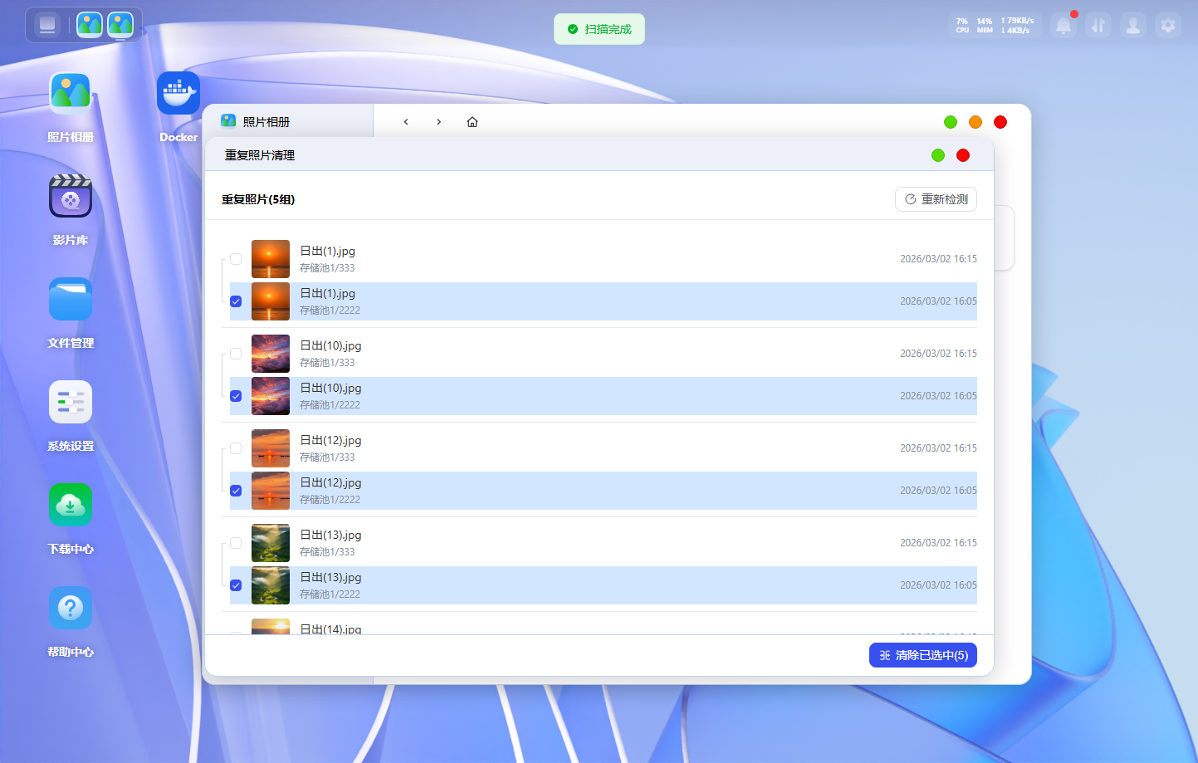
Task: Click the file name 日出(1).jpg above 存储池1/2222
Action: point(327,293)
